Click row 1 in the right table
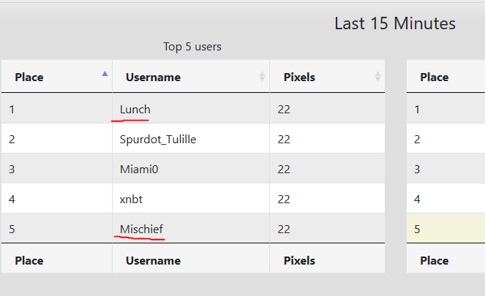This screenshot has height=296, width=485. (445, 110)
